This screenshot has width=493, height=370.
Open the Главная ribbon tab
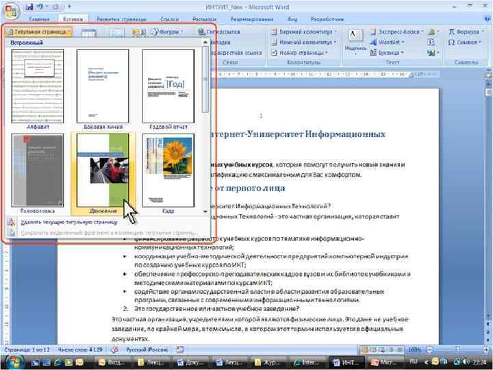pyautogui.click(x=39, y=19)
